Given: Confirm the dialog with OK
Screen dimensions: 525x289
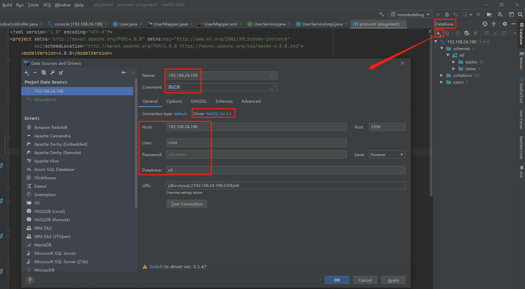Looking at the screenshot, I should click(337, 280).
